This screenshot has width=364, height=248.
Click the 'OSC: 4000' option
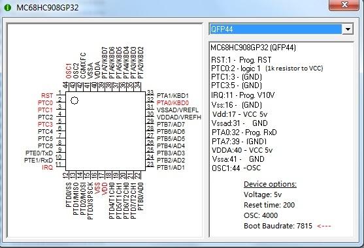coord(261,215)
